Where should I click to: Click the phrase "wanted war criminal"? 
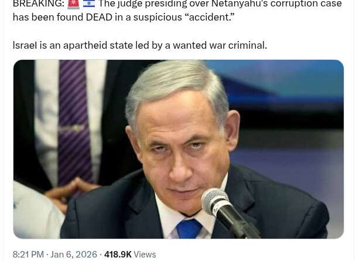(x=220, y=45)
